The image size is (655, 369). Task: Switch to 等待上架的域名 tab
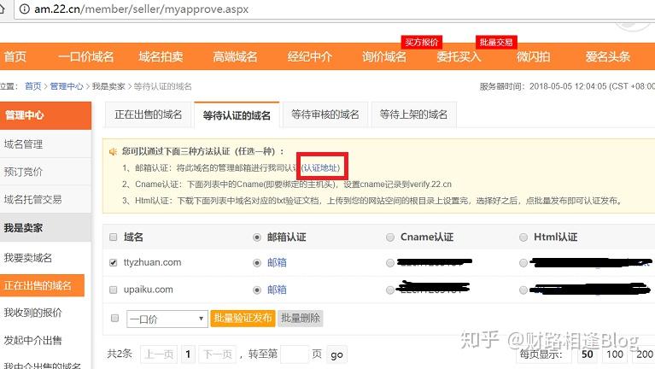click(x=413, y=114)
